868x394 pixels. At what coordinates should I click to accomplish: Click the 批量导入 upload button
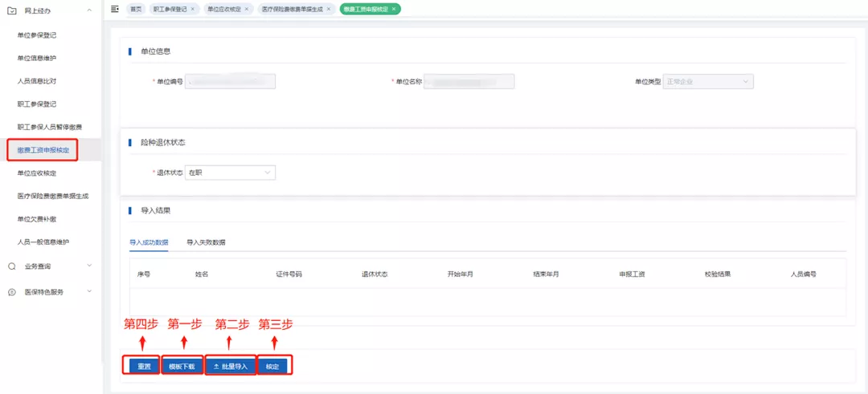tap(230, 366)
